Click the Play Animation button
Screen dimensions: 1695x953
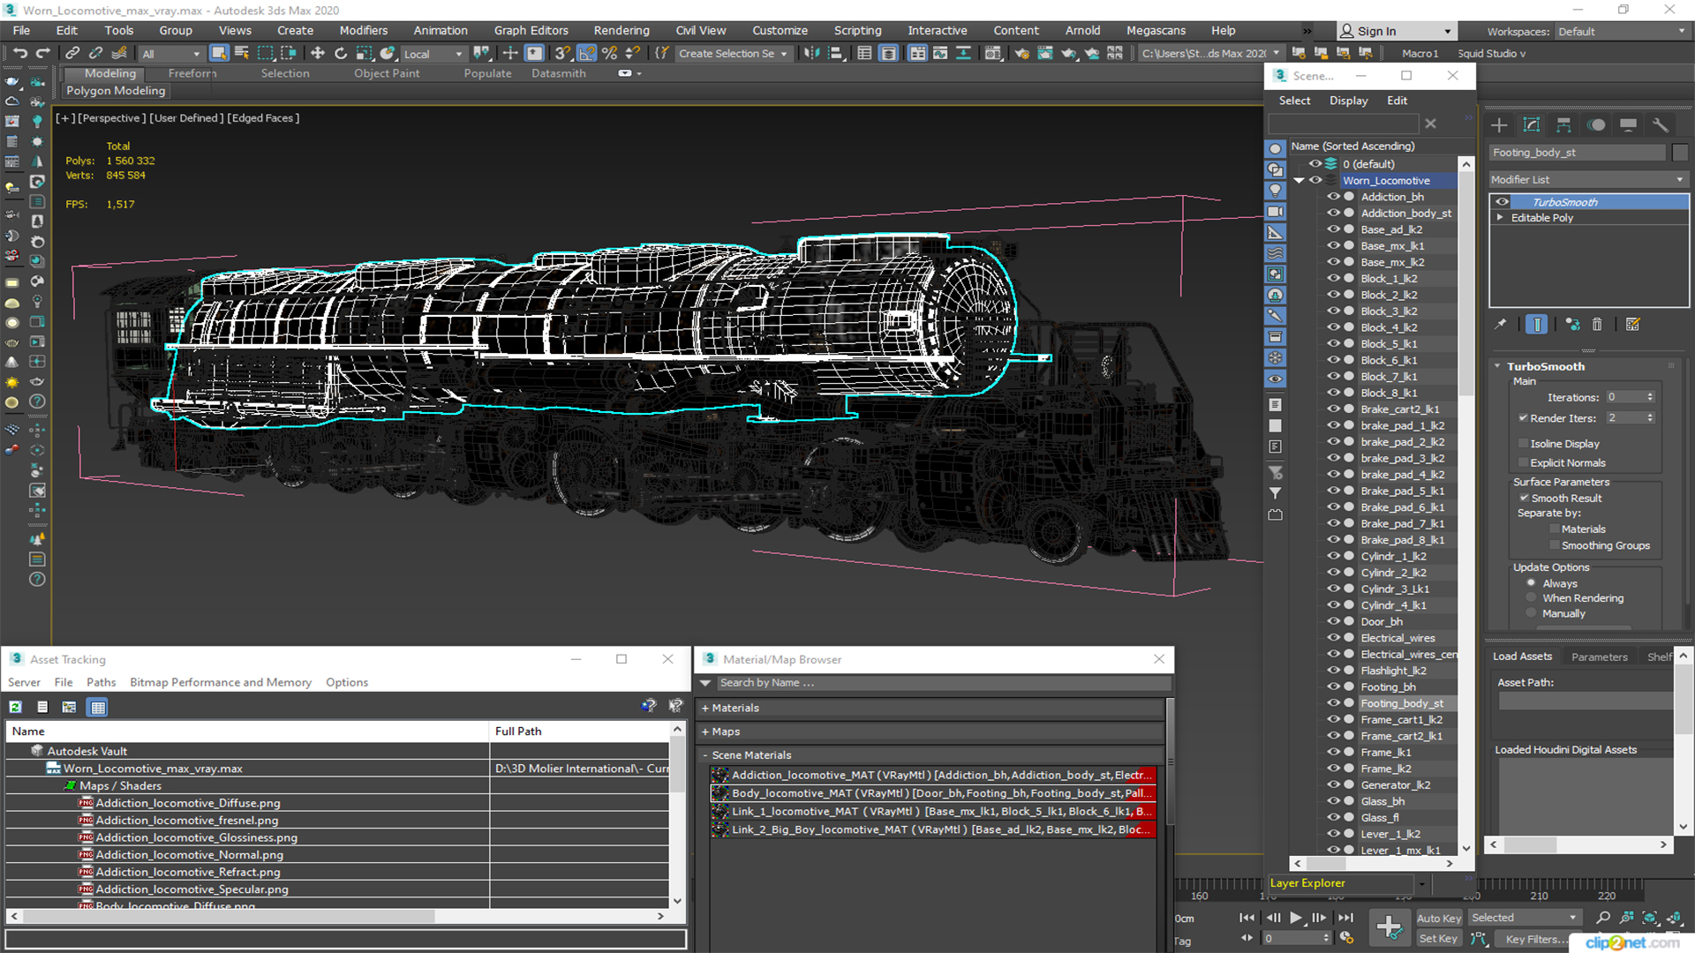[1296, 918]
